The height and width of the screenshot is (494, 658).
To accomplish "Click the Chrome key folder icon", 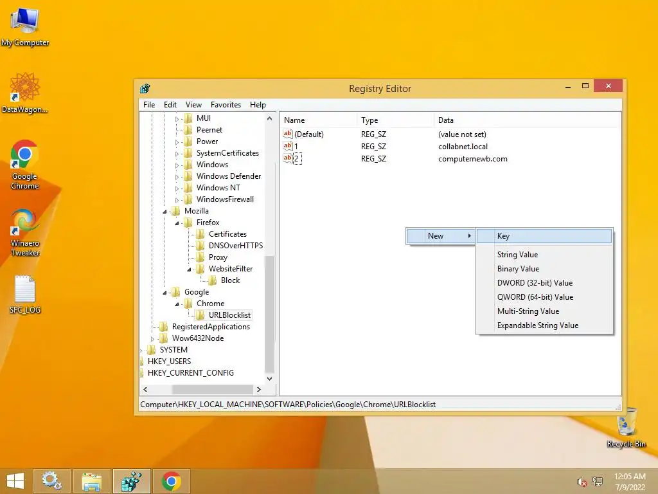I will click(188, 304).
